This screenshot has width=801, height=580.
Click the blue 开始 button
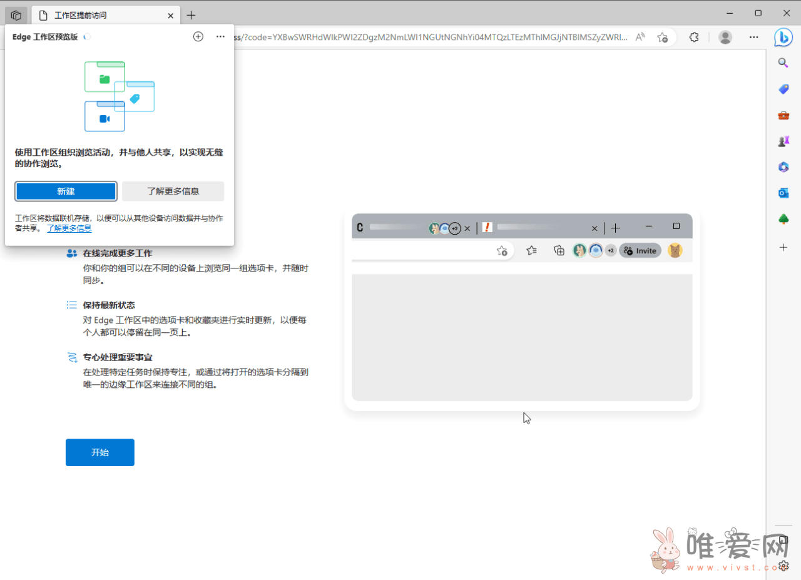click(100, 452)
